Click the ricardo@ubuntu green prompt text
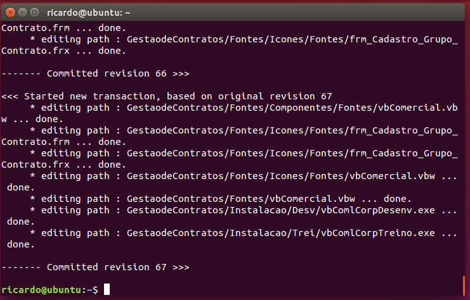The image size is (470, 300). [x=41, y=289]
